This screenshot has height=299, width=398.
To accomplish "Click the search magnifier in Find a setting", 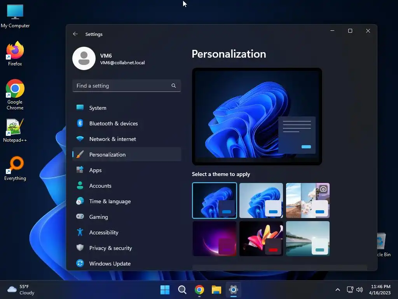I will coord(174,86).
